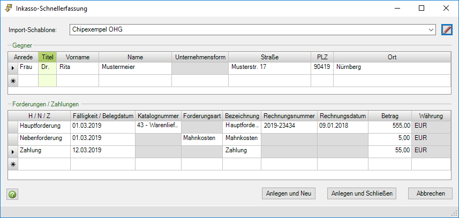The width and height of the screenshot is (459, 218).
Task: Click the Ort cell showing Nürnberg
Action: 392,68
